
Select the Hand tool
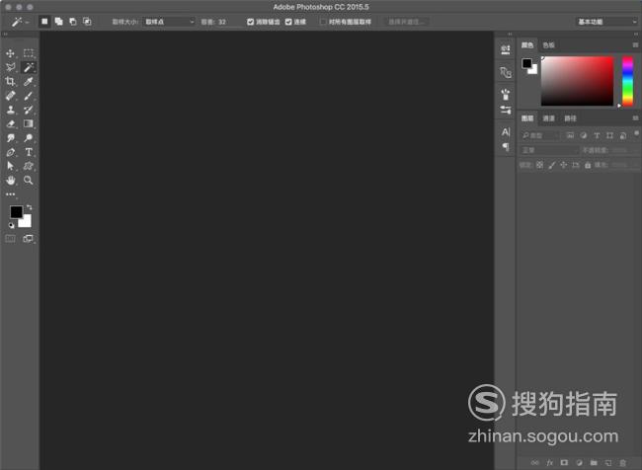click(10, 180)
